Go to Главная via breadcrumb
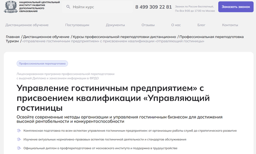Viewport: 256px width, 154px height. click(x=13, y=37)
